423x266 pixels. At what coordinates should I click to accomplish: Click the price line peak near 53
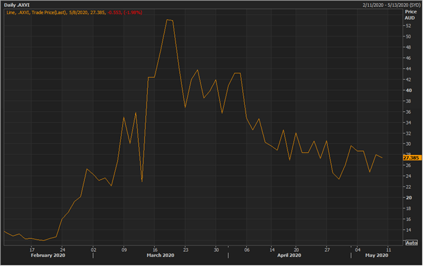point(170,20)
